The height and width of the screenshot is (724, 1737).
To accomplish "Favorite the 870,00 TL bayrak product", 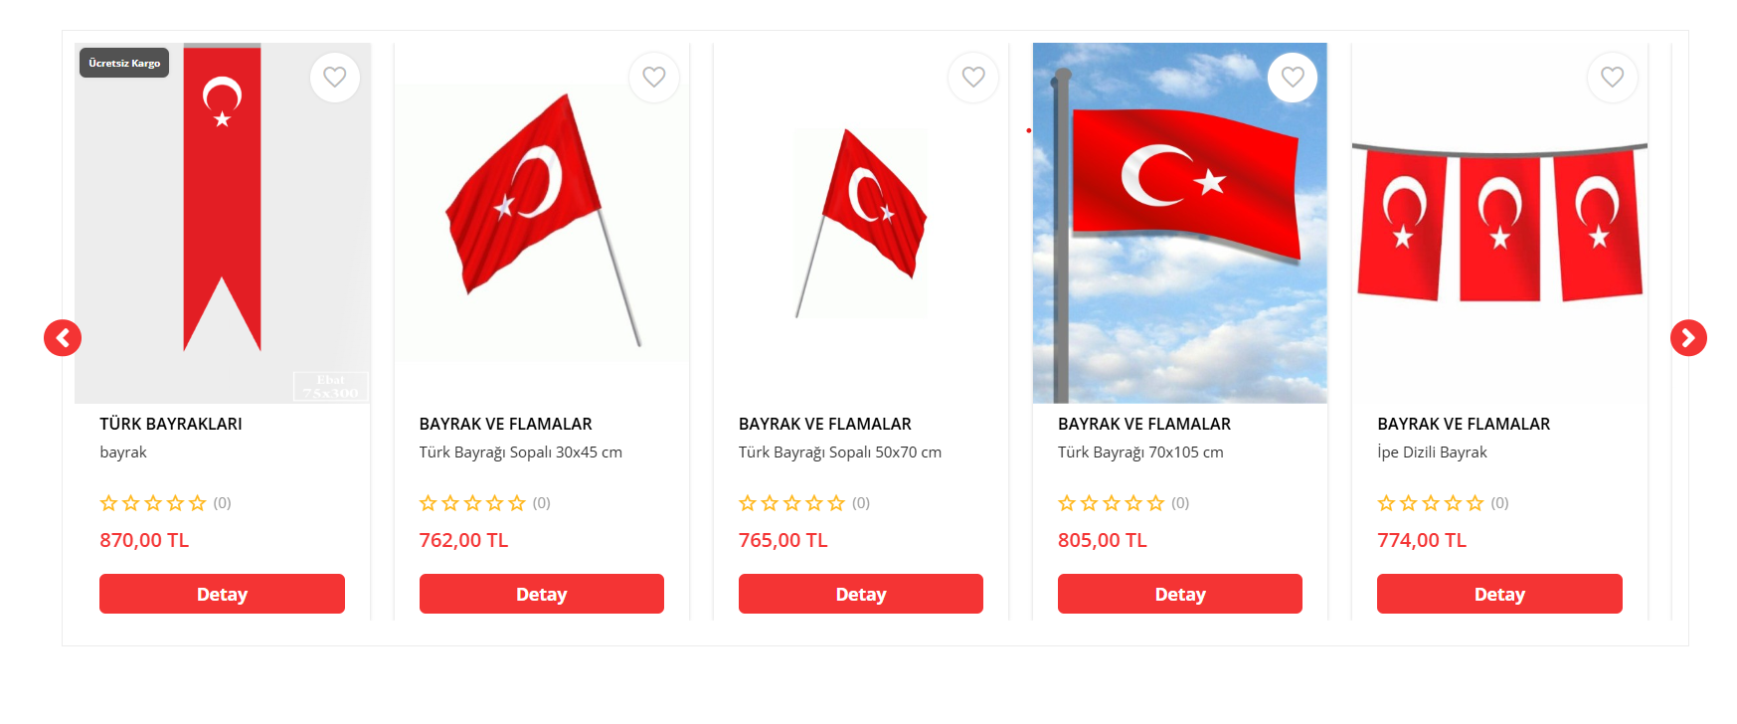I will click(x=335, y=78).
